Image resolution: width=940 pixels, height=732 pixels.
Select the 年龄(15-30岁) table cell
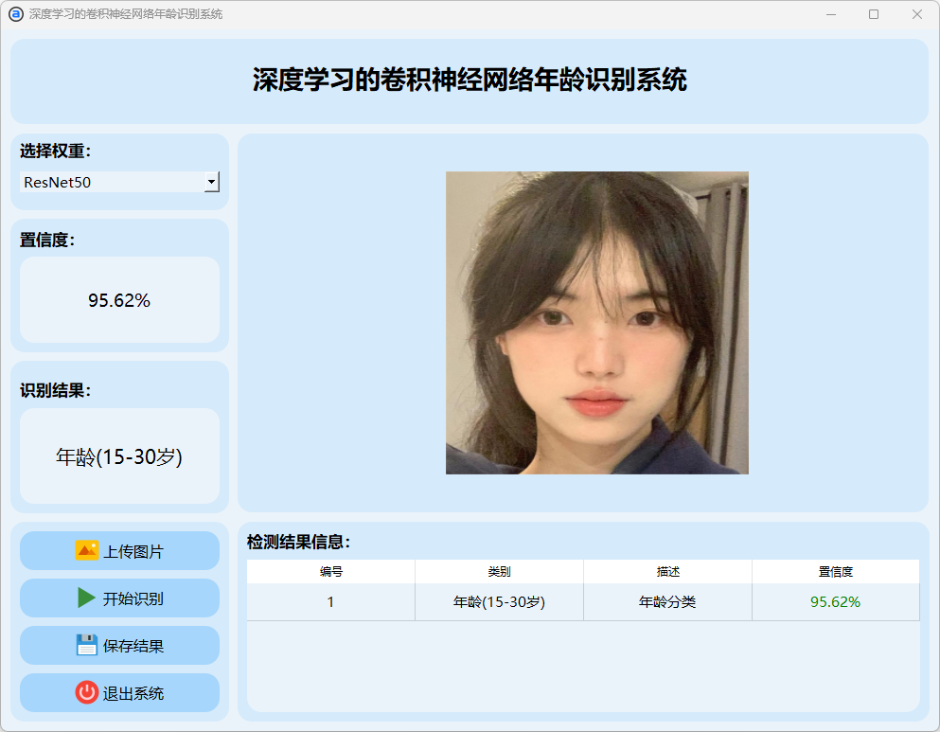click(x=499, y=602)
